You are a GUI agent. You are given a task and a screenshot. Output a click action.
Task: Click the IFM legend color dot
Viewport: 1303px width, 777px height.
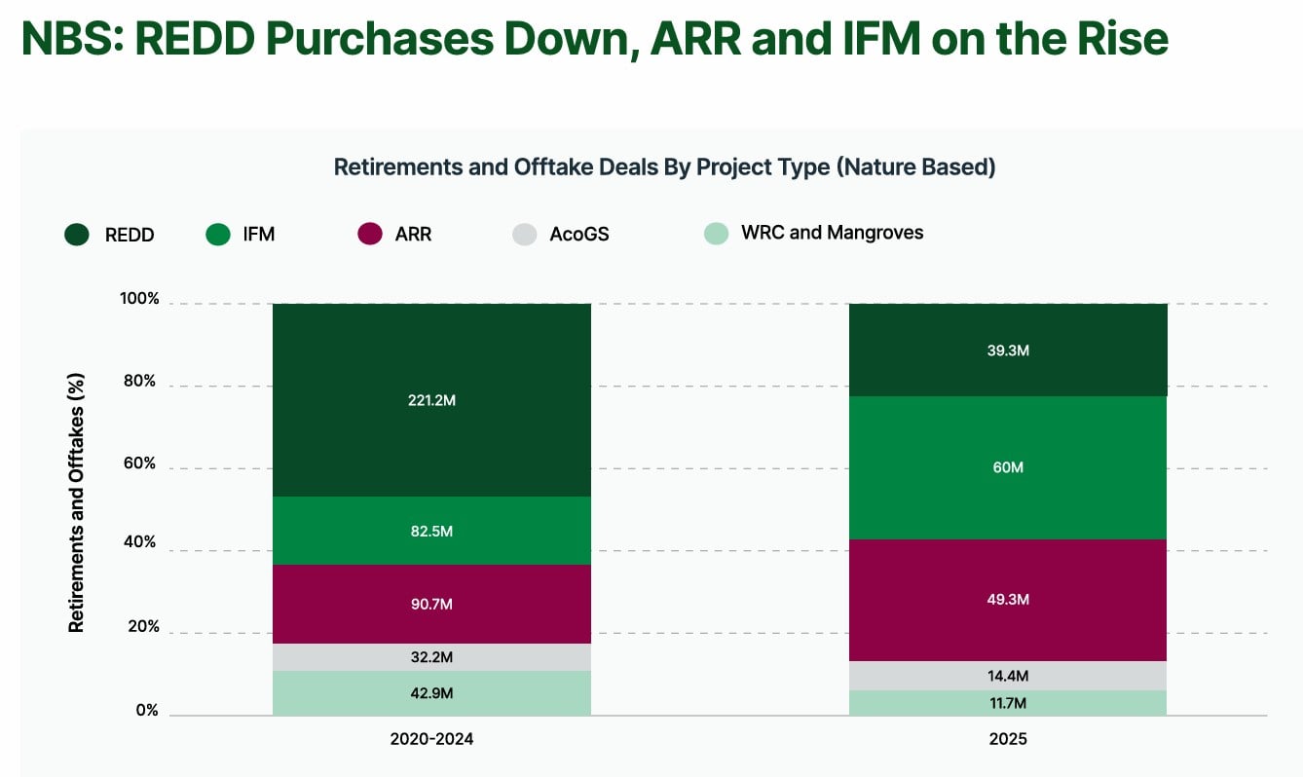219,234
